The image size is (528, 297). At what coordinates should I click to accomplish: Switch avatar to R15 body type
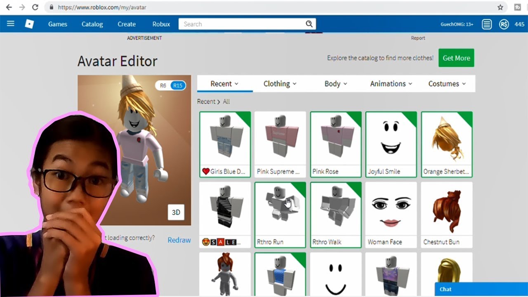[178, 85]
